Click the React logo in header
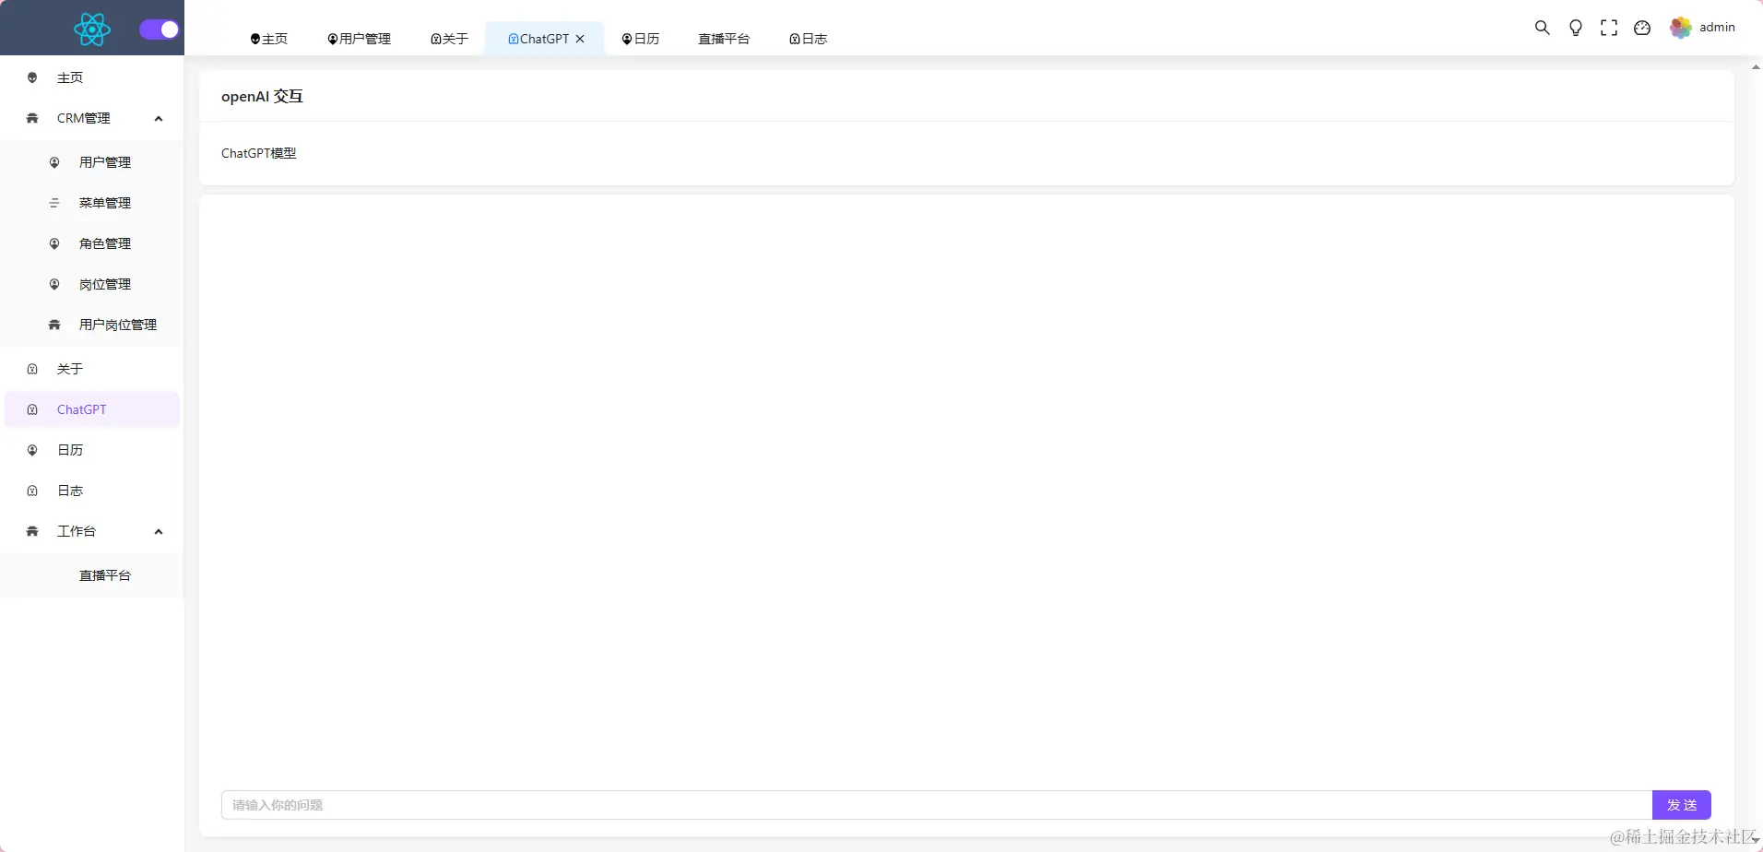The height and width of the screenshot is (852, 1763). click(x=92, y=30)
